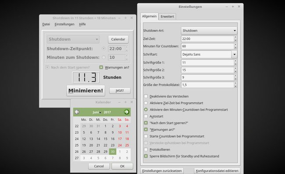Click Einstellungen zurücksetzen button
This screenshot has width=285, height=174.
[x=162, y=171]
